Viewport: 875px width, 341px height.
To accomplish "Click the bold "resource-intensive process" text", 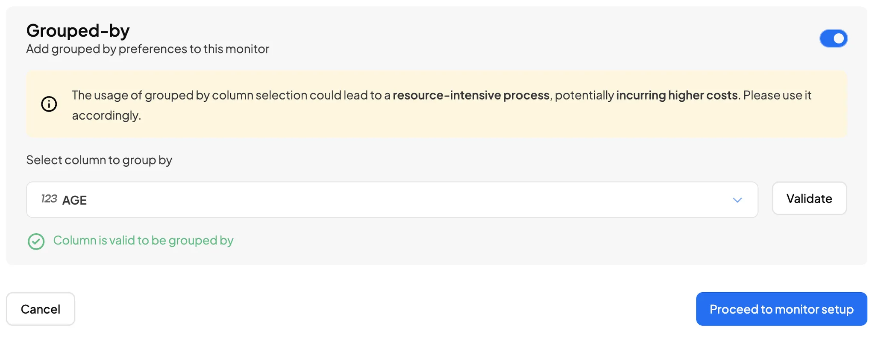I will [x=471, y=95].
